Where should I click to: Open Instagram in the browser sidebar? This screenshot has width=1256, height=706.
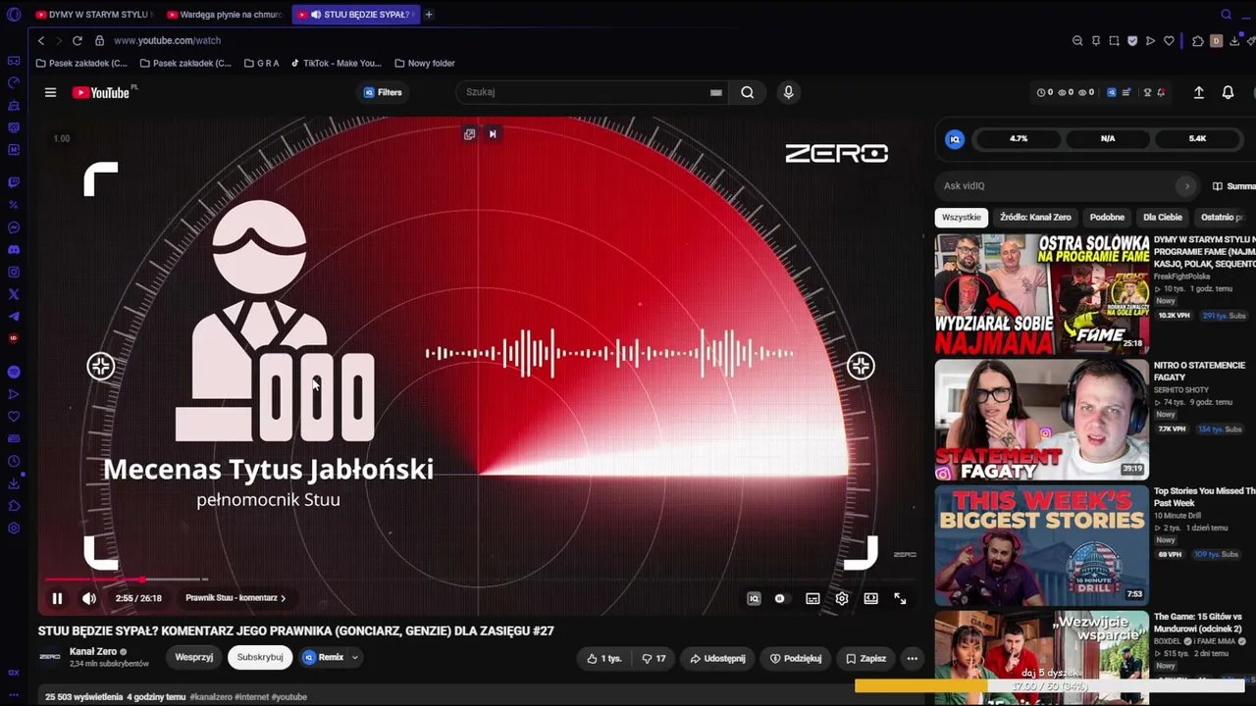tap(14, 272)
